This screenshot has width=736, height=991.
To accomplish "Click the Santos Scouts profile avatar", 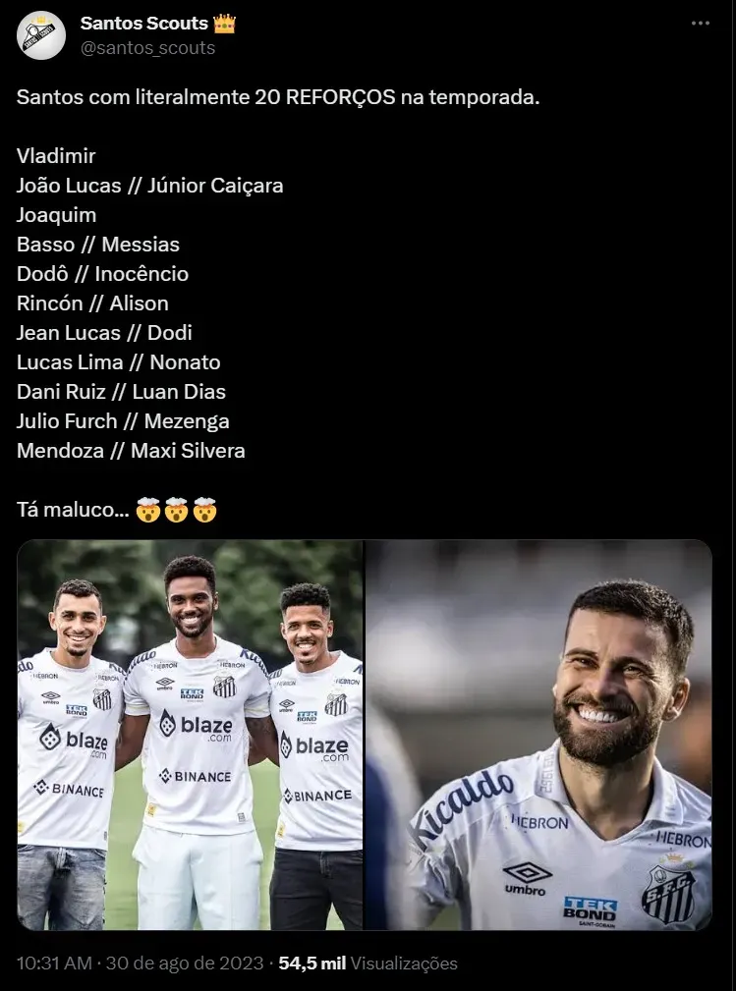I will coord(41,34).
